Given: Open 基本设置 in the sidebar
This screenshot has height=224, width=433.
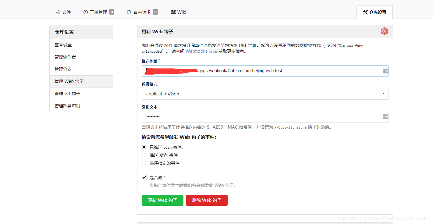Looking at the screenshot, I should pyautogui.click(x=81, y=45).
